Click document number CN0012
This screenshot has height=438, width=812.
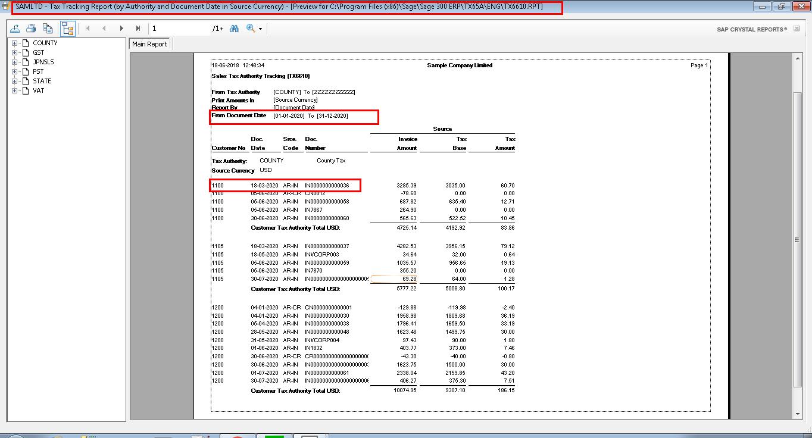point(315,193)
